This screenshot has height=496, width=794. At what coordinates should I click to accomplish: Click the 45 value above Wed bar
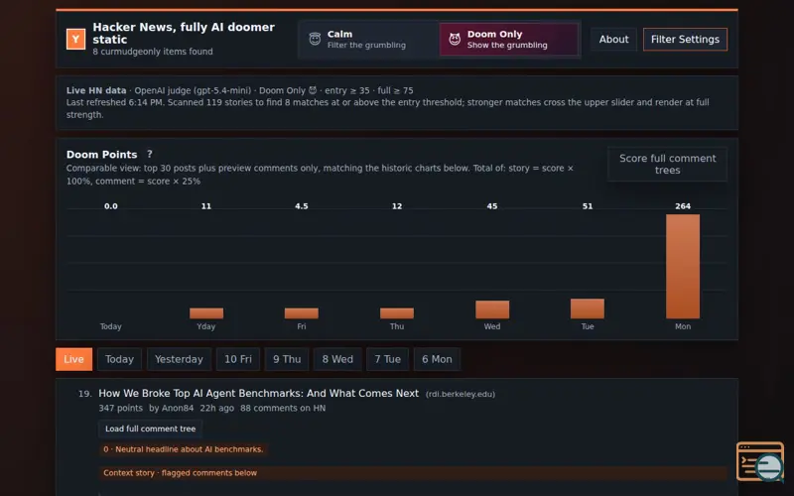(491, 206)
